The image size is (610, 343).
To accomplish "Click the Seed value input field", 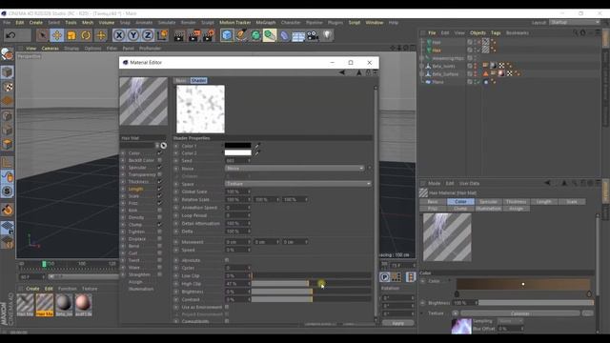I will 237,161.
